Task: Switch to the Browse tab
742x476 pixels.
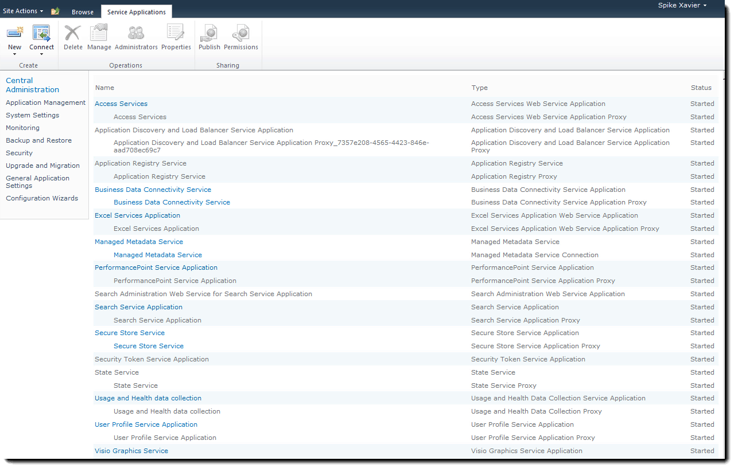Action: pos(83,12)
